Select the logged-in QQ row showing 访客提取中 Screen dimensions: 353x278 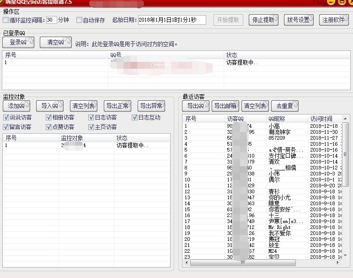(x=176, y=62)
